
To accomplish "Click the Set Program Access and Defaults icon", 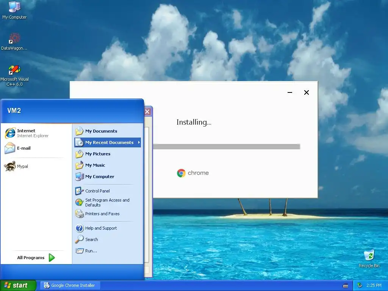I will tap(80, 202).
